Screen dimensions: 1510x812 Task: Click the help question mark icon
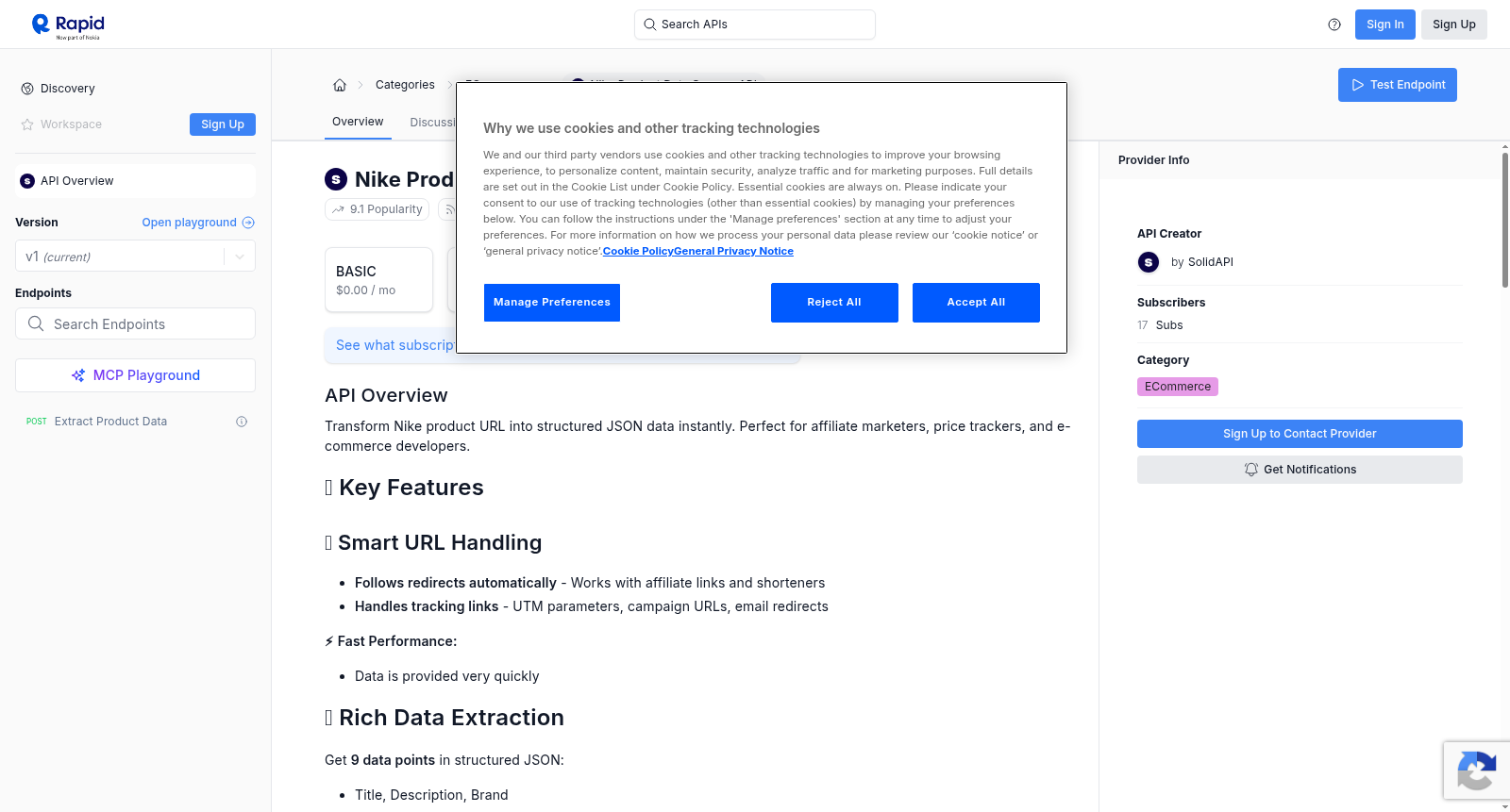click(1334, 25)
